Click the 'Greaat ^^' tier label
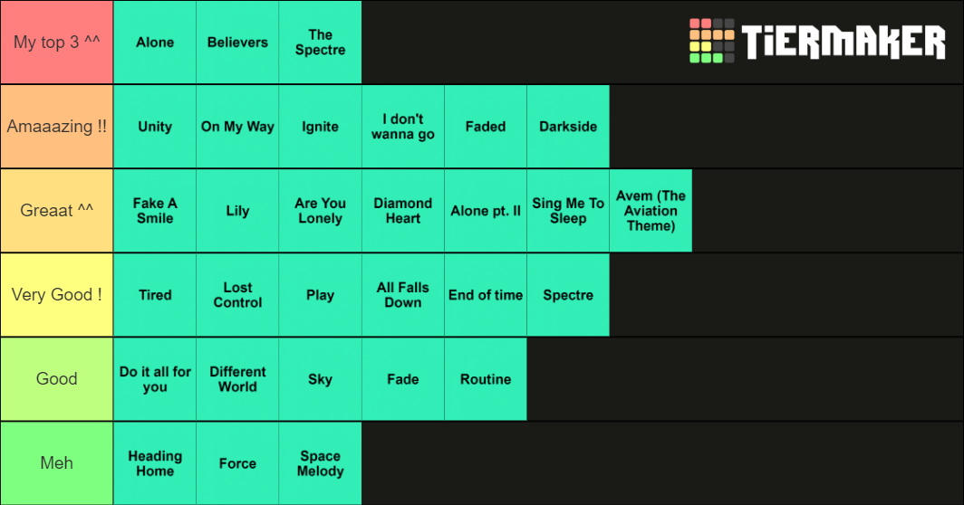This screenshot has width=964, height=505. tap(56, 211)
